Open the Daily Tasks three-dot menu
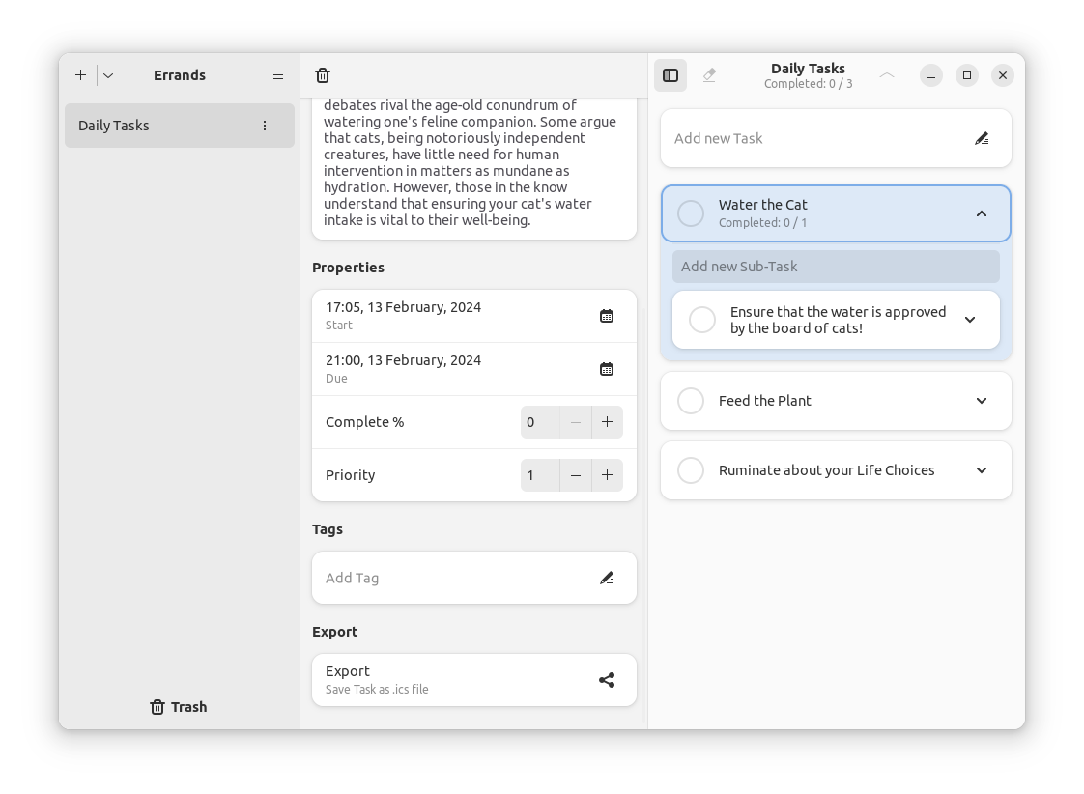This screenshot has width=1084, height=794. 264,125
